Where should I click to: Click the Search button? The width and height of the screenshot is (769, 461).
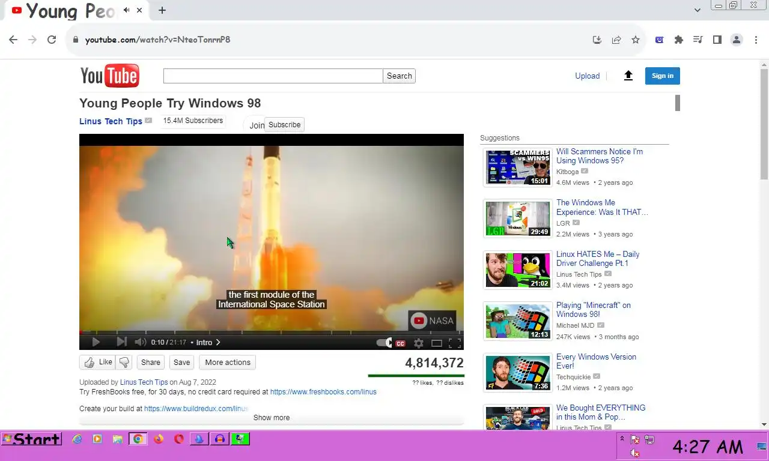pyautogui.click(x=400, y=76)
